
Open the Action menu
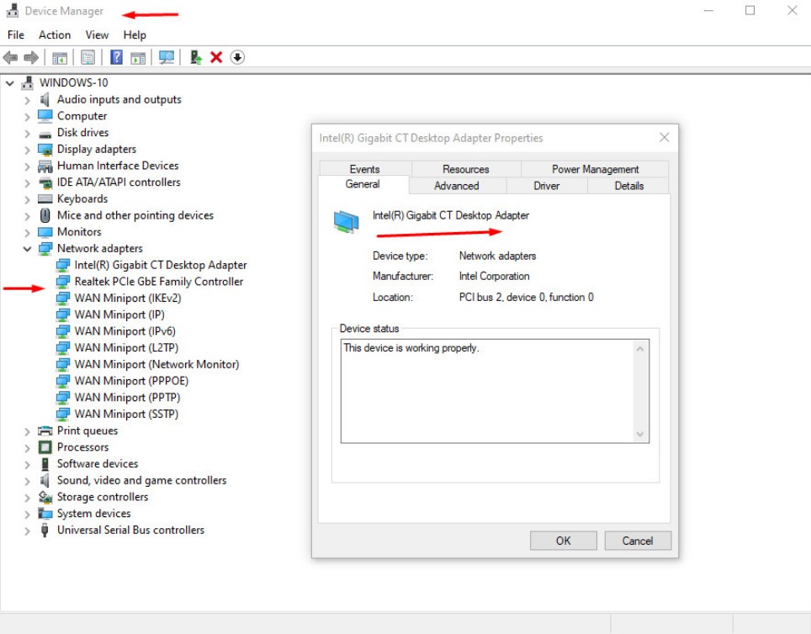coord(55,34)
